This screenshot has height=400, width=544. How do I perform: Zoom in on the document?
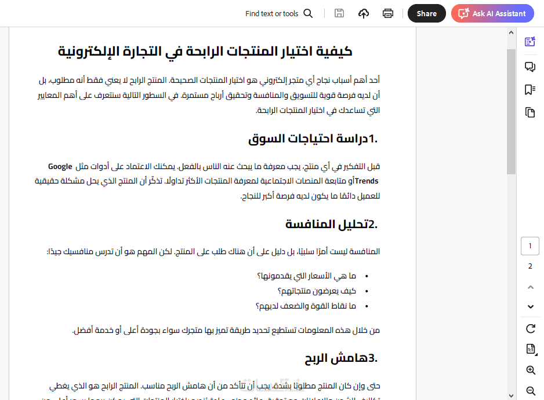pos(531,370)
